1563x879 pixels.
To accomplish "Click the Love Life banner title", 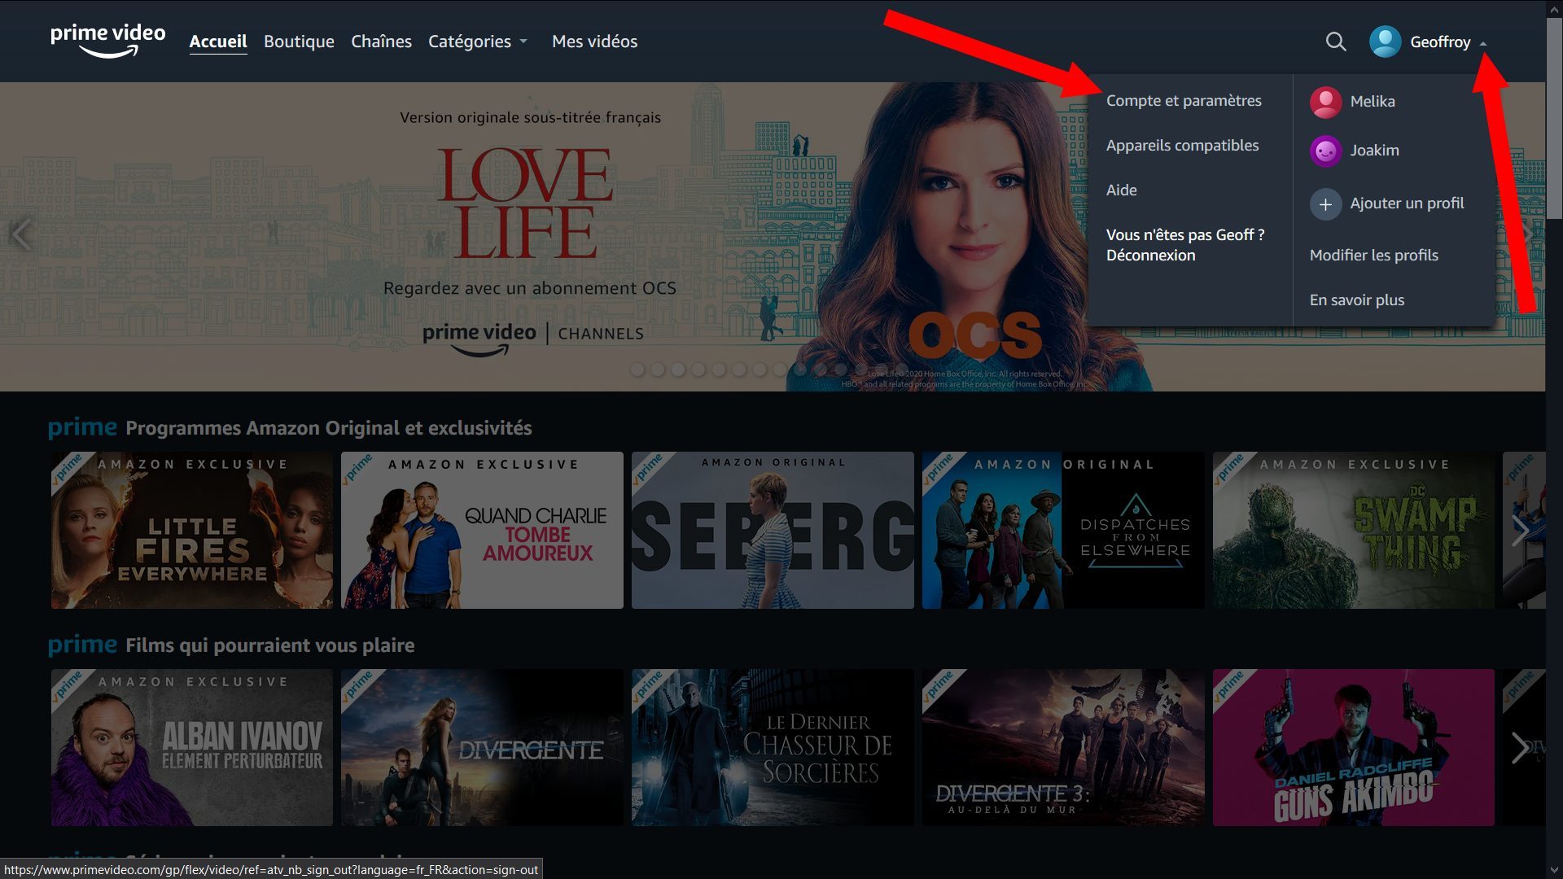I will [x=525, y=203].
